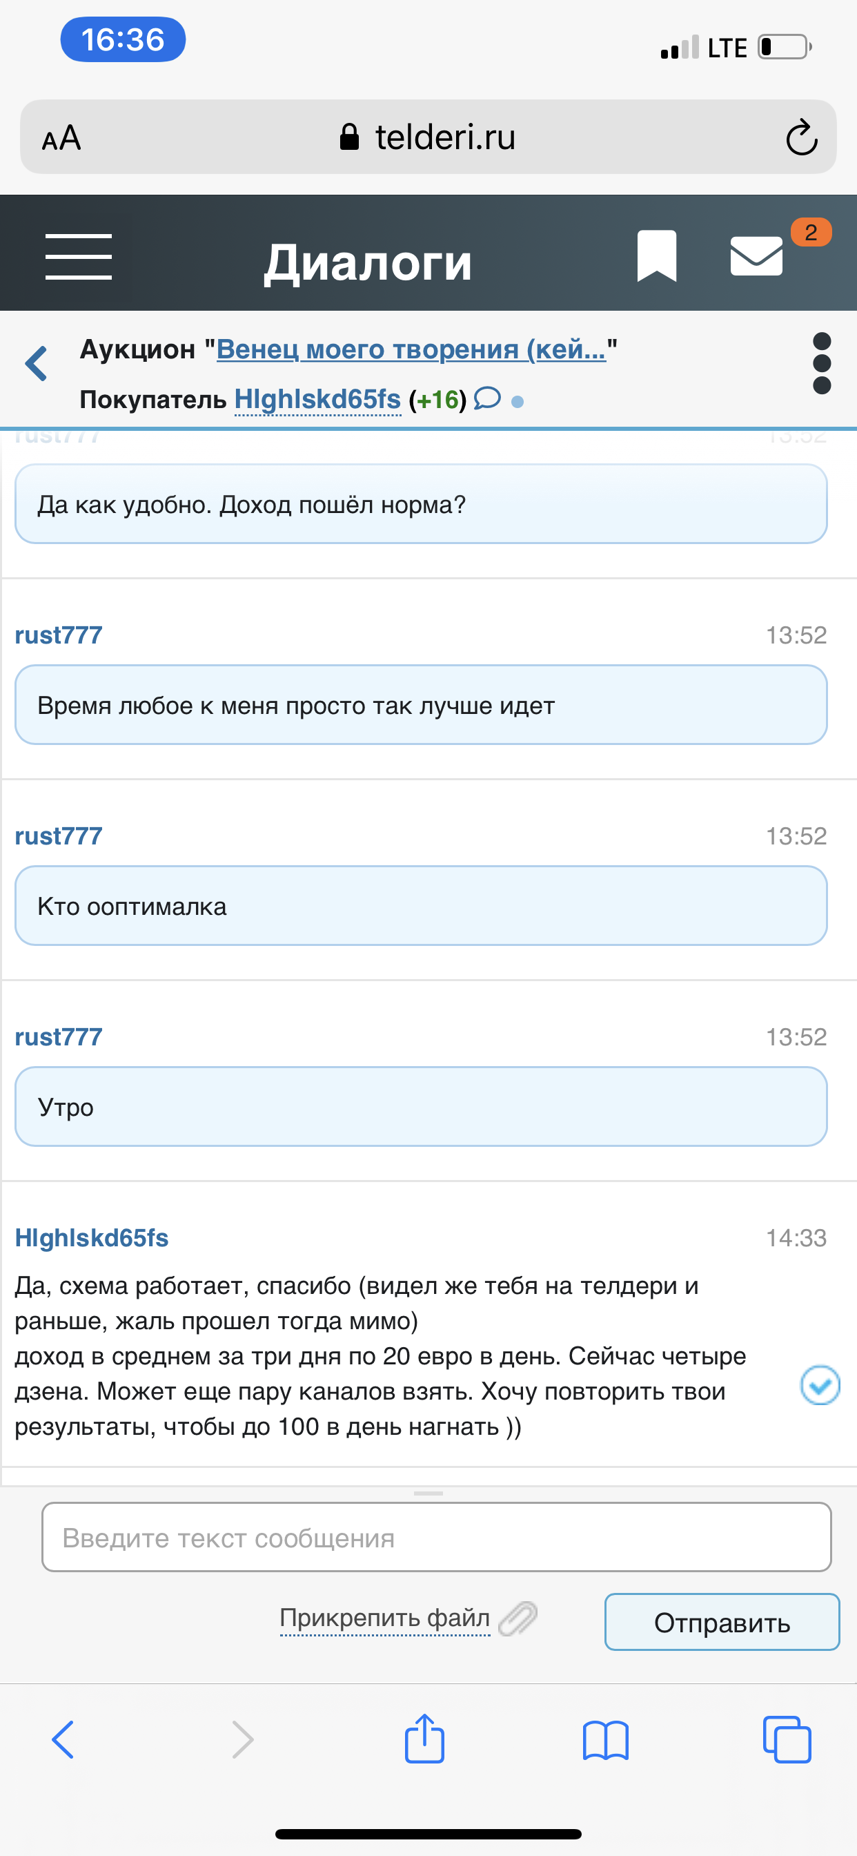Open the hamburger navigation menu
Viewport: 857px width, 1856px height.
79,256
